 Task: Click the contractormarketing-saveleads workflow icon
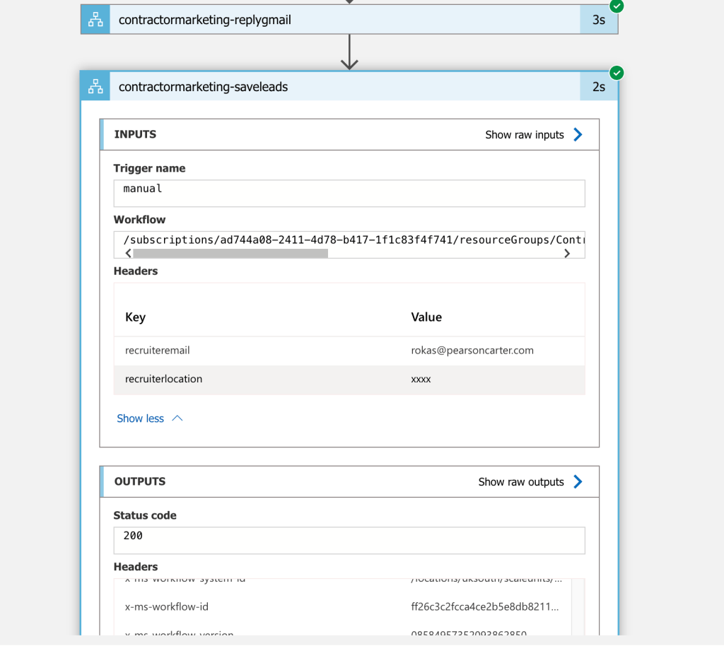pyautogui.click(x=95, y=86)
